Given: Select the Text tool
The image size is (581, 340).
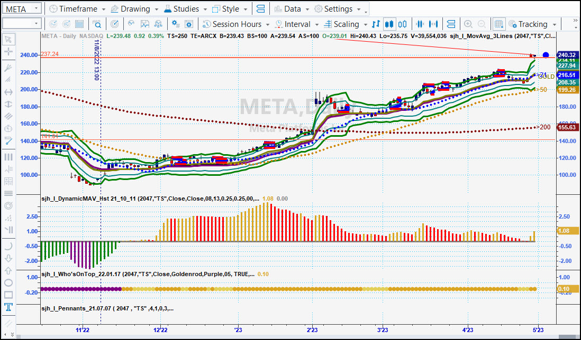Looking at the screenshot, I should pos(8,307).
